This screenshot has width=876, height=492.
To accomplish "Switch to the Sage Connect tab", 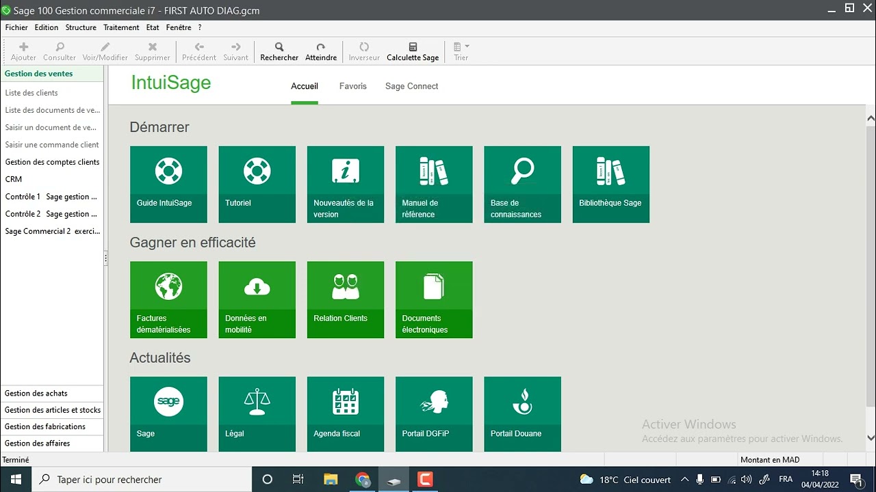I will point(411,86).
